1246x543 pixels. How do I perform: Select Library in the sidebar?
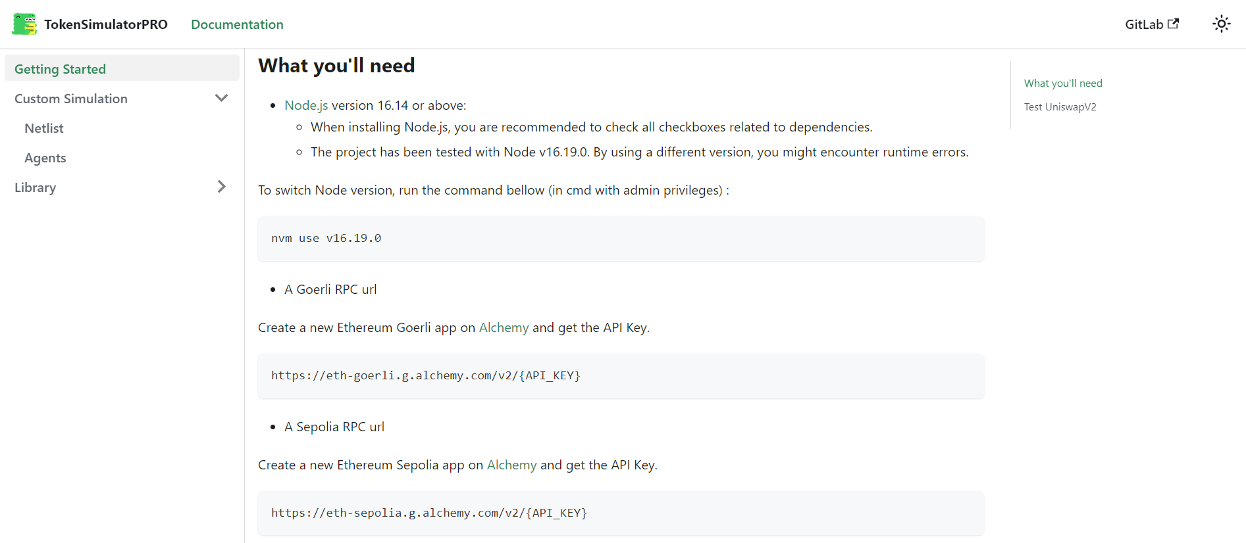(x=35, y=187)
